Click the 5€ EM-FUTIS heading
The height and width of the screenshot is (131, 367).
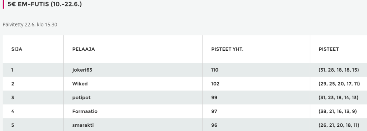click(x=45, y=4)
